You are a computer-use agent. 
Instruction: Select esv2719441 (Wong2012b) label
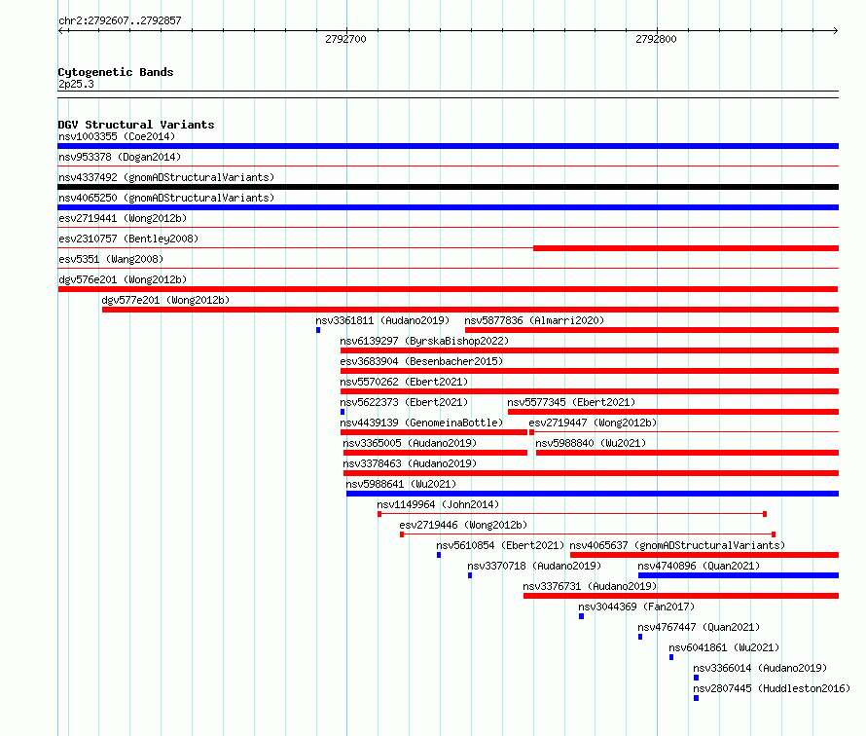tap(123, 218)
